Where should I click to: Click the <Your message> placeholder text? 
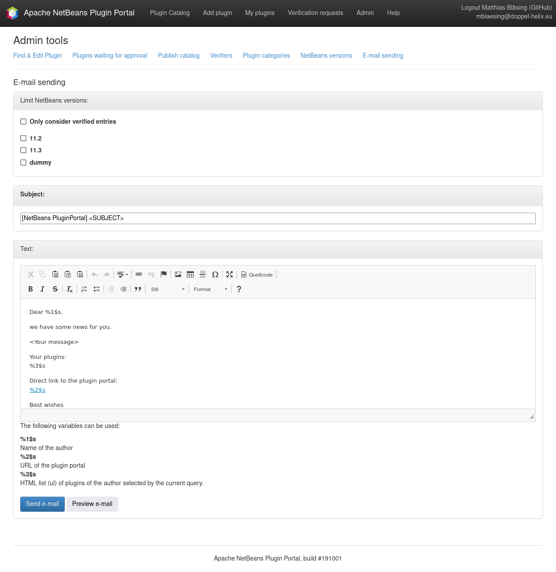coord(54,342)
